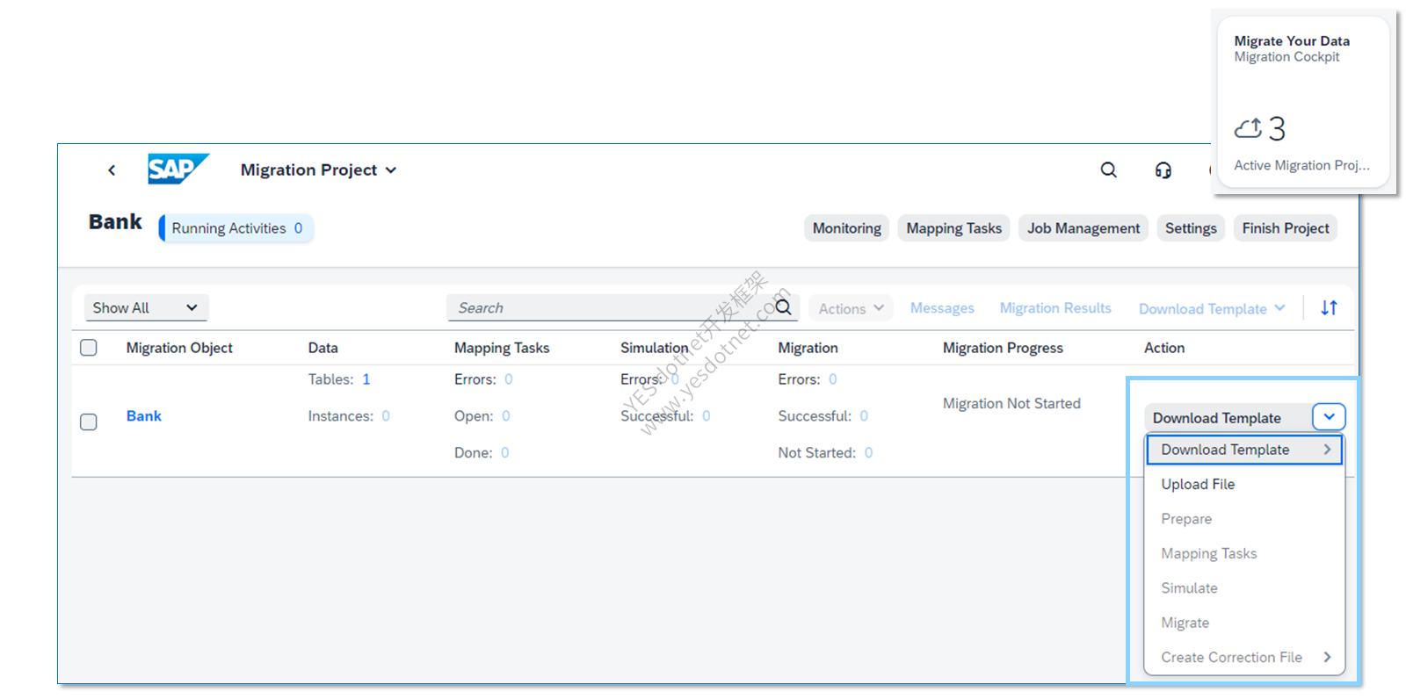Image resolution: width=1406 pixels, height=699 pixels.
Task: Tick the Bank row checkbox
Action: (x=89, y=422)
